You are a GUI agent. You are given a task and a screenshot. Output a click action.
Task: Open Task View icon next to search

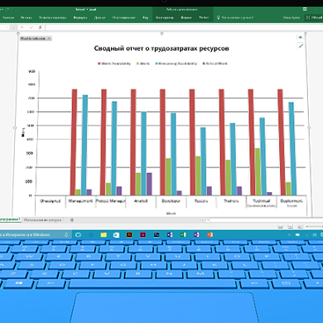tap(79, 234)
